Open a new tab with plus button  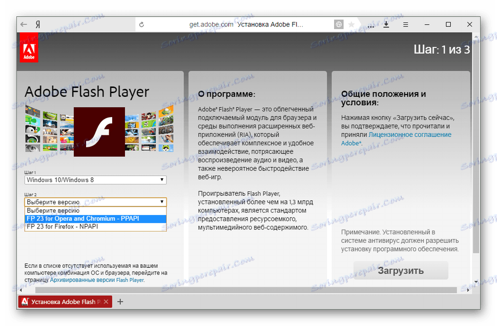(x=120, y=301)
